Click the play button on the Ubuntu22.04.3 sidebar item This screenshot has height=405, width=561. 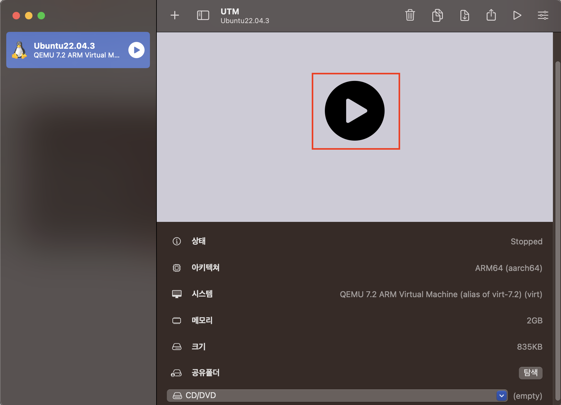point(137,50)
